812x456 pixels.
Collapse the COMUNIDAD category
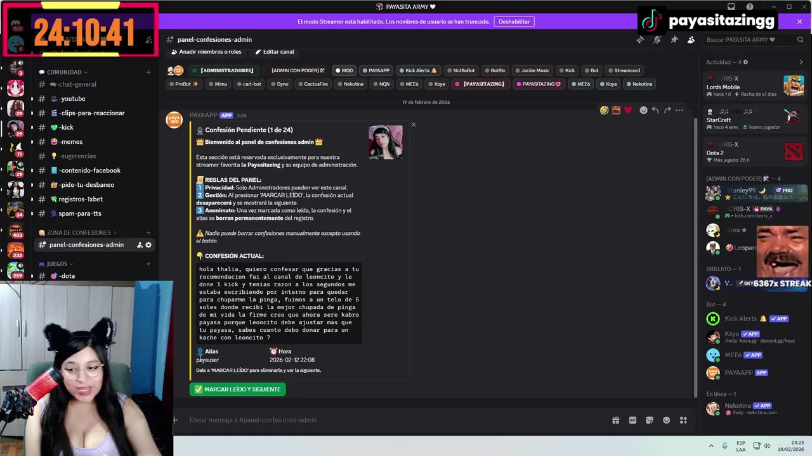[63, 72]
